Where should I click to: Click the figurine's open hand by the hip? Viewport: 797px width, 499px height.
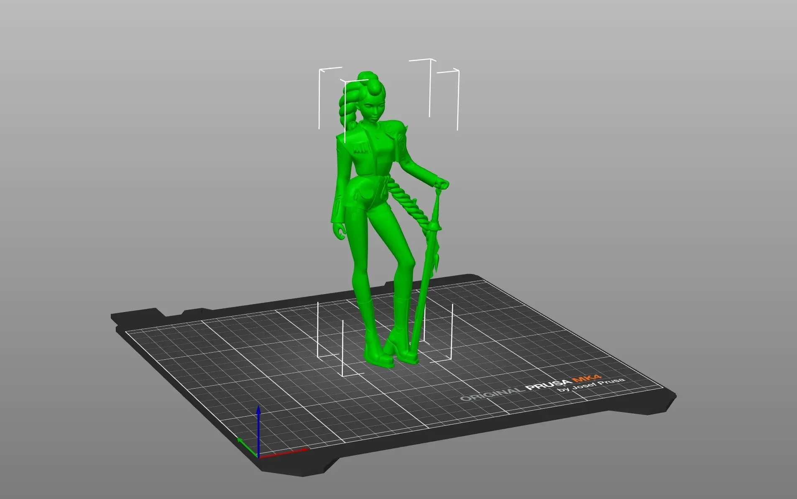341,230
